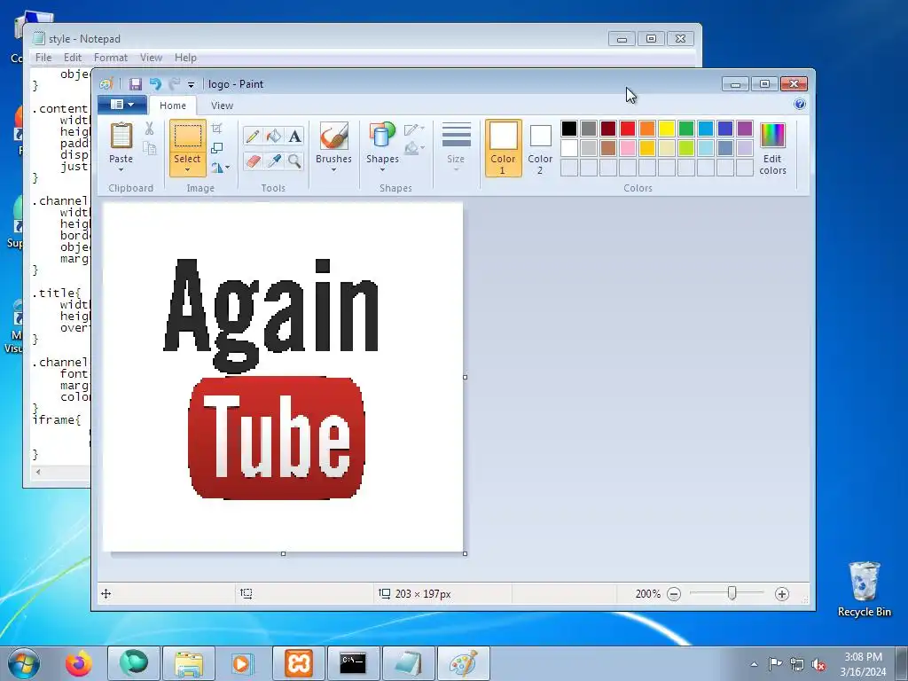Screen dimensions: 908x681
Task: Click the Cut scissors icon
Action: tap(149, 129)
